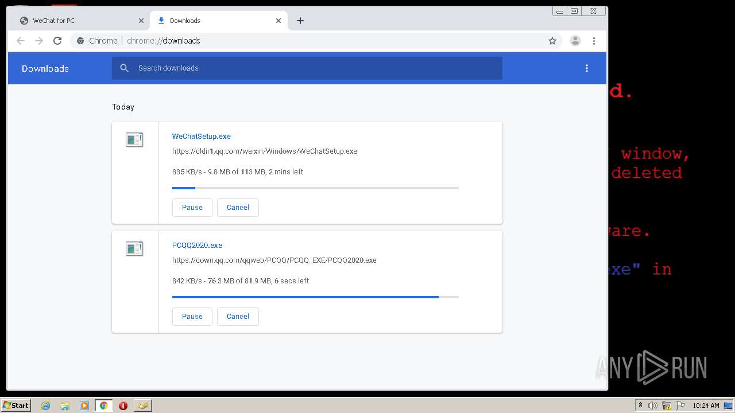The height and width of the screenshot is (413, 735).
Task: Click the down.qq.com PCQQ2020 source URL
Action: (274, 260)
